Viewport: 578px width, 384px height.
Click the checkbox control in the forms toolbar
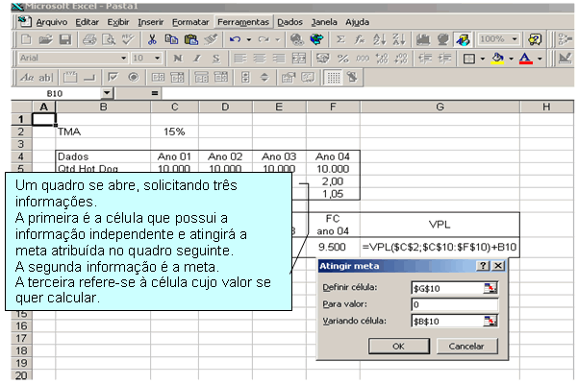[x=112, y=77]
